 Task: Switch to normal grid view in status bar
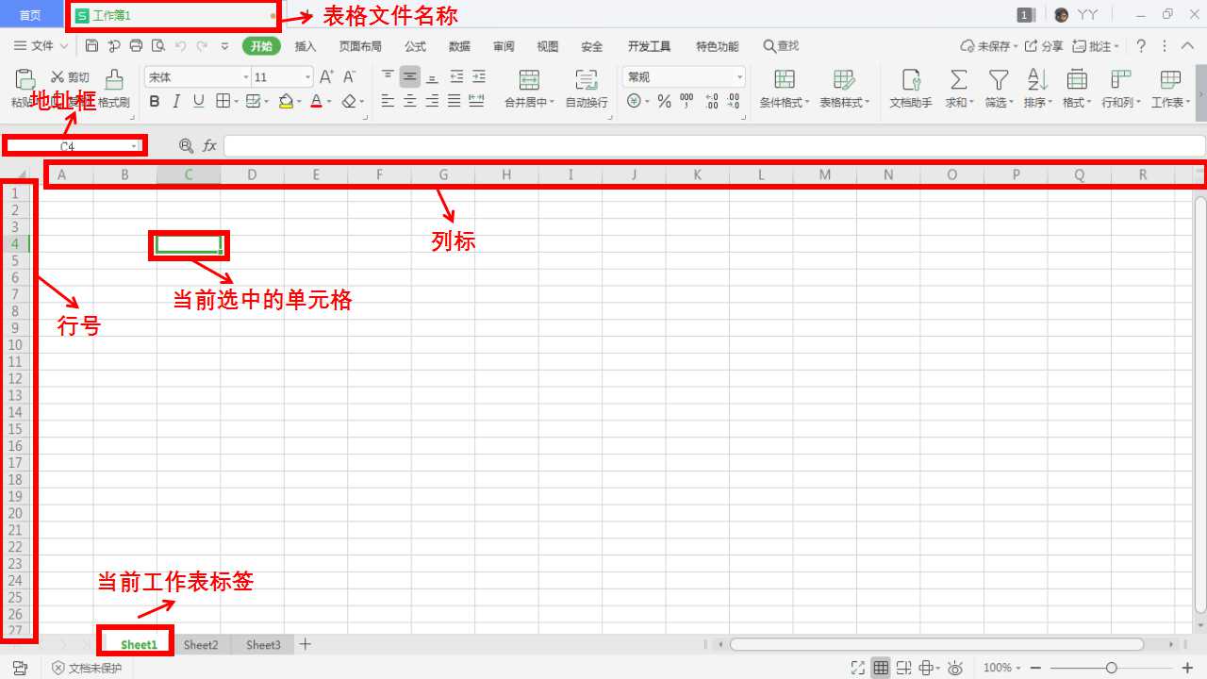point(881,668)
